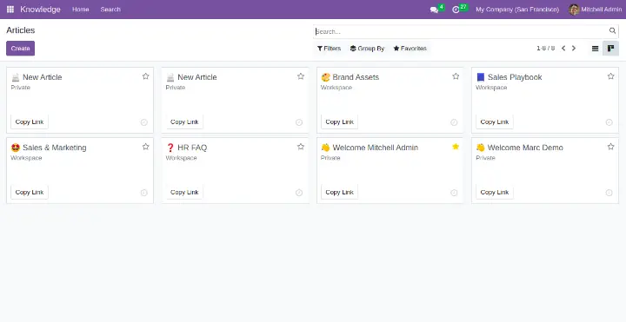The image size is (626, 322).
Task: Favorite the Sales & Marketing article star
Action: (x=146, y=147)
